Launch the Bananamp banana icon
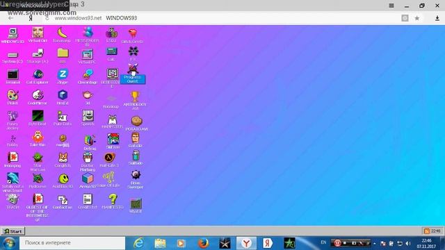Screen dimensions: 445x250 62,33
